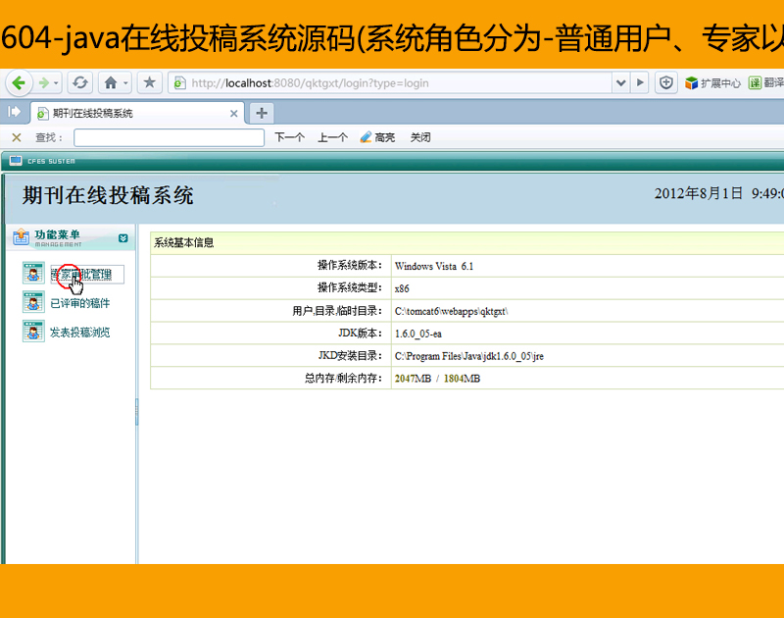Collapse the 功能菜单 panel chevron
Viewport: 784px width, 618px height.
click(123, 238)
